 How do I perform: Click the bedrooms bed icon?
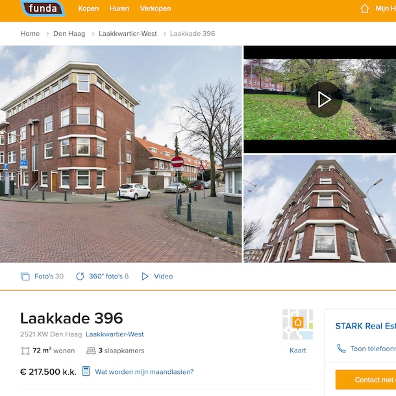91,351
